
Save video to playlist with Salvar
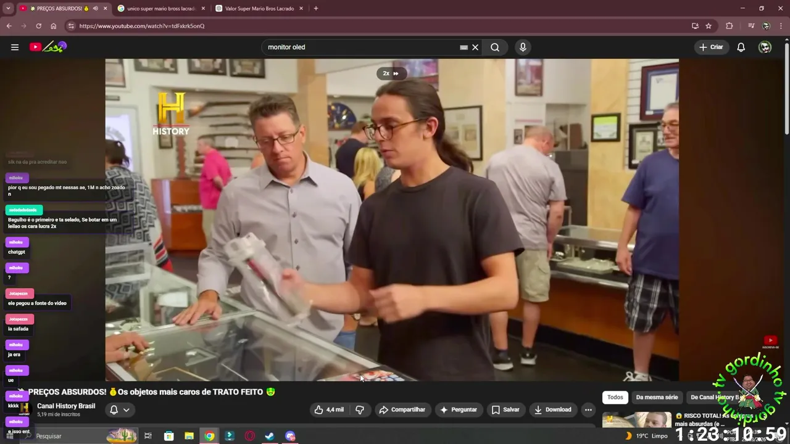(x=505, y=409)
